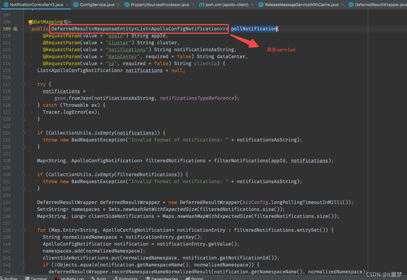Collapse method fold marker at line 114
The image size is (407, 280).
click(x=24, y=64)
